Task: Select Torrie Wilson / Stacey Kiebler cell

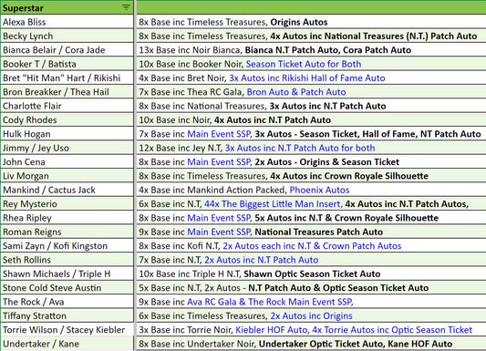Action: [67, 330]
